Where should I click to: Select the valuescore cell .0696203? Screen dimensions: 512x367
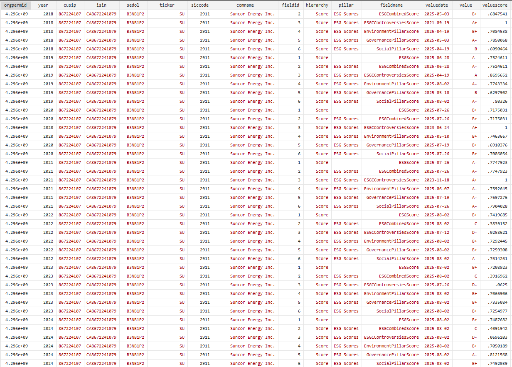click(495, 337)
